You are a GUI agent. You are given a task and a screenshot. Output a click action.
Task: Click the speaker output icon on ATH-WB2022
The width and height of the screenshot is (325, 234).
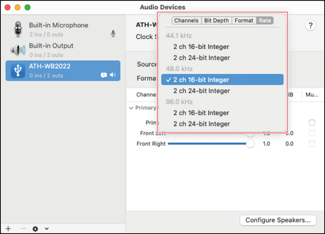pos(113,75)
